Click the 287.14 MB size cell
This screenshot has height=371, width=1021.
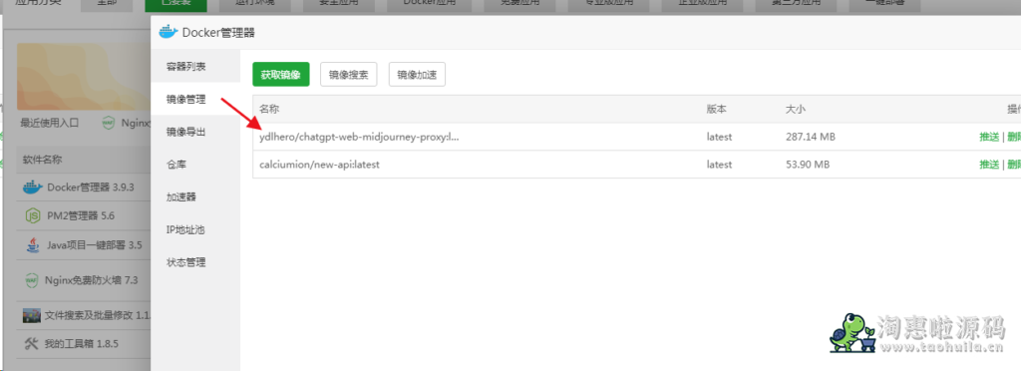pyautogui.click(x=811, y=137)
